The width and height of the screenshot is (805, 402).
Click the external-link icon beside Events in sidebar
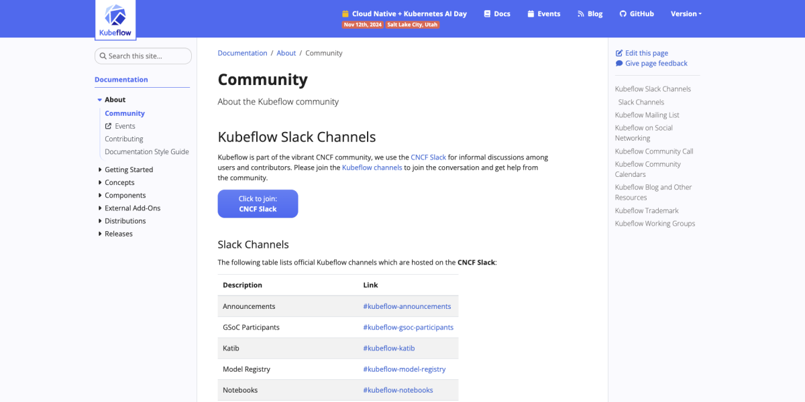[109, 126]
